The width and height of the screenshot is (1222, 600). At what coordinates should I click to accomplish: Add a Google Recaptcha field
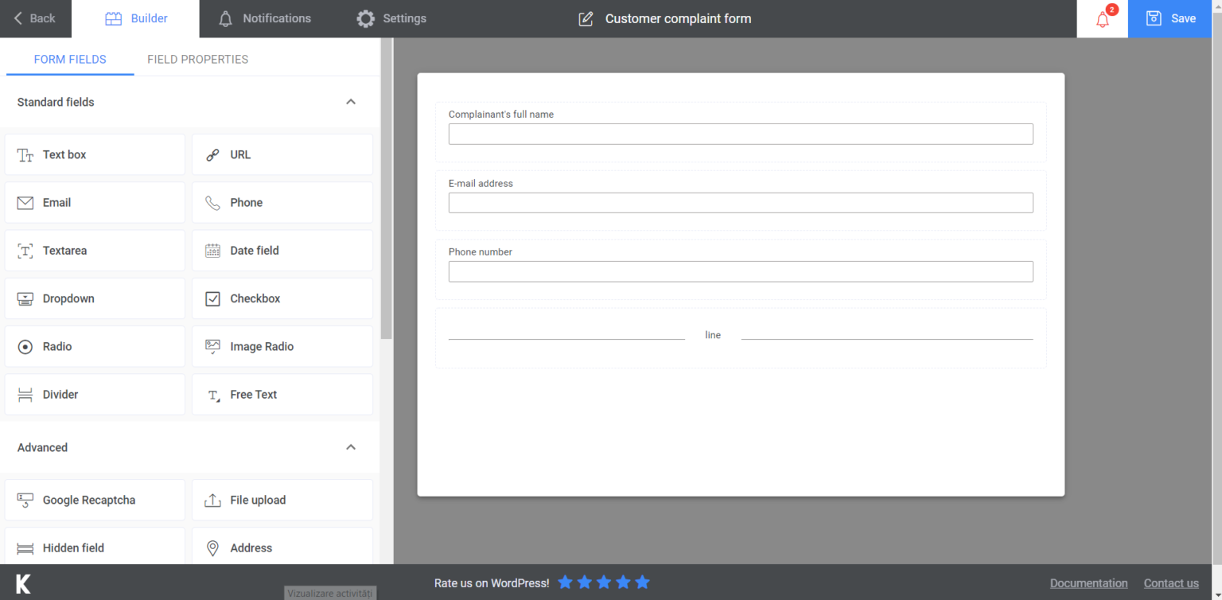tap(94, 500)
